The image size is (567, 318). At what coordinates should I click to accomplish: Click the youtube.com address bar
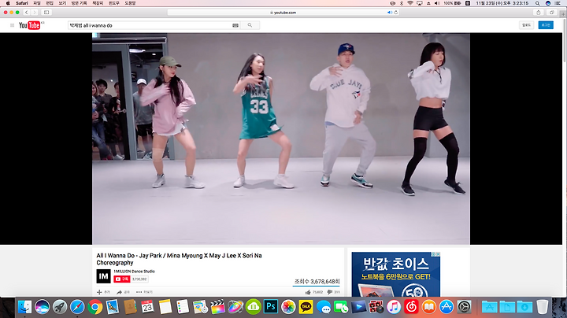[283, 13]
